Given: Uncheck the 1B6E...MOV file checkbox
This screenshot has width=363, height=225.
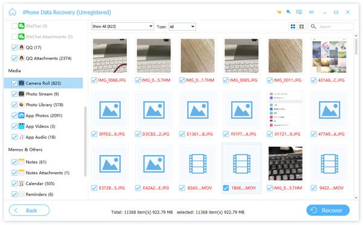Looking at the screenshot, I should (x=226, y=188).
